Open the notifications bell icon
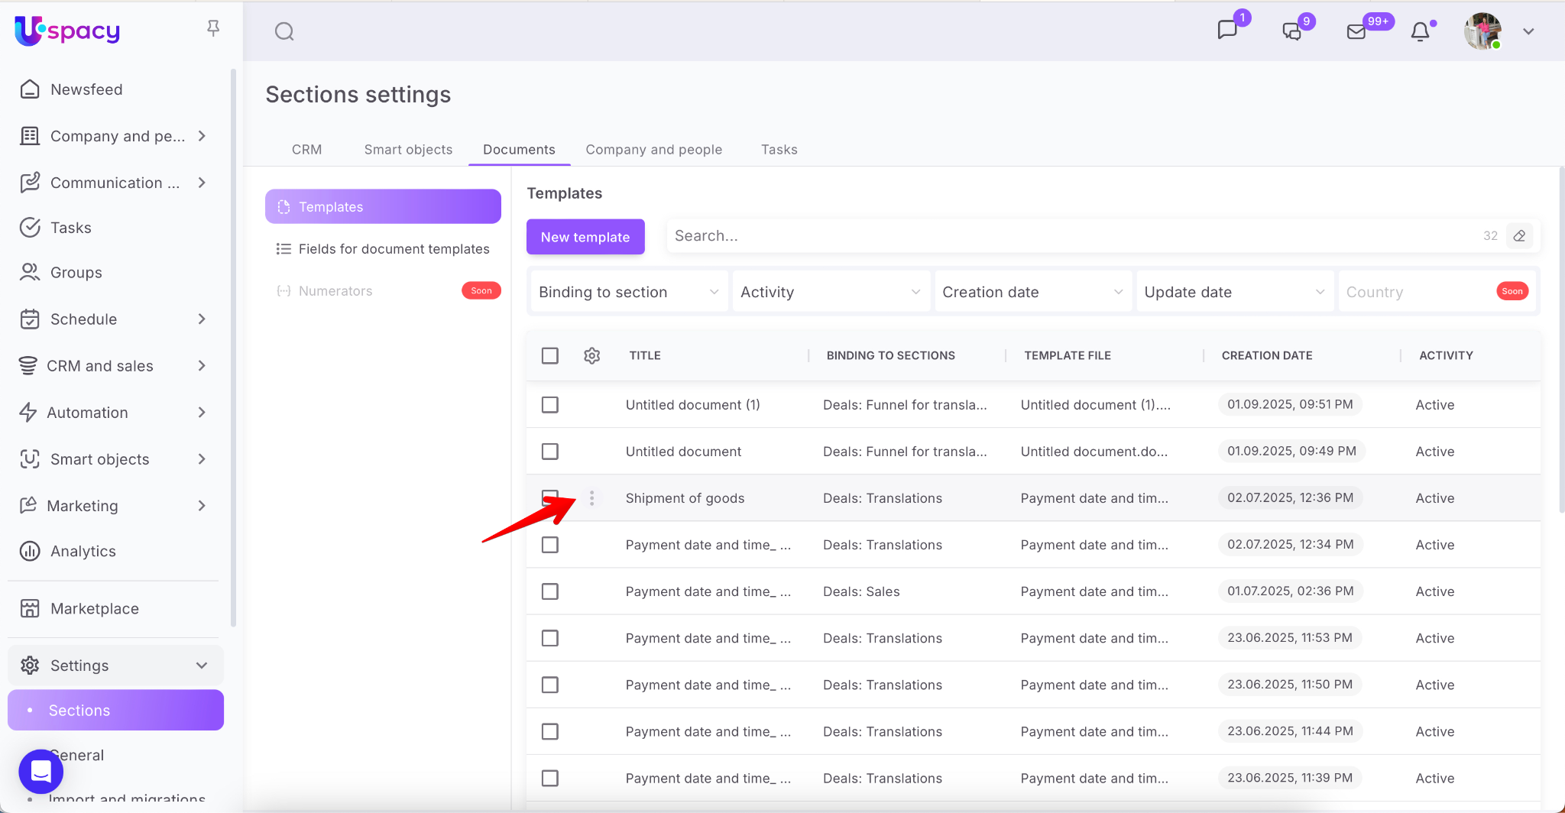Viewport: 1565px width, 813px height. tap(1420, 31)
